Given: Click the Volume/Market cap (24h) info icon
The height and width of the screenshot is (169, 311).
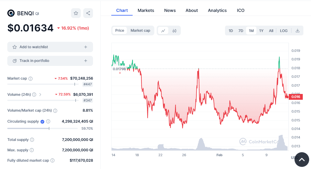Looking at the screenshot, I should coord(55,111).
